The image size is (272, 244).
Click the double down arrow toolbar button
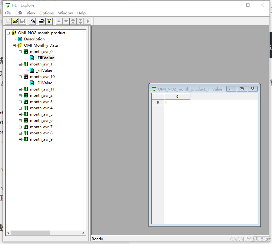click(x=80, y=21)
